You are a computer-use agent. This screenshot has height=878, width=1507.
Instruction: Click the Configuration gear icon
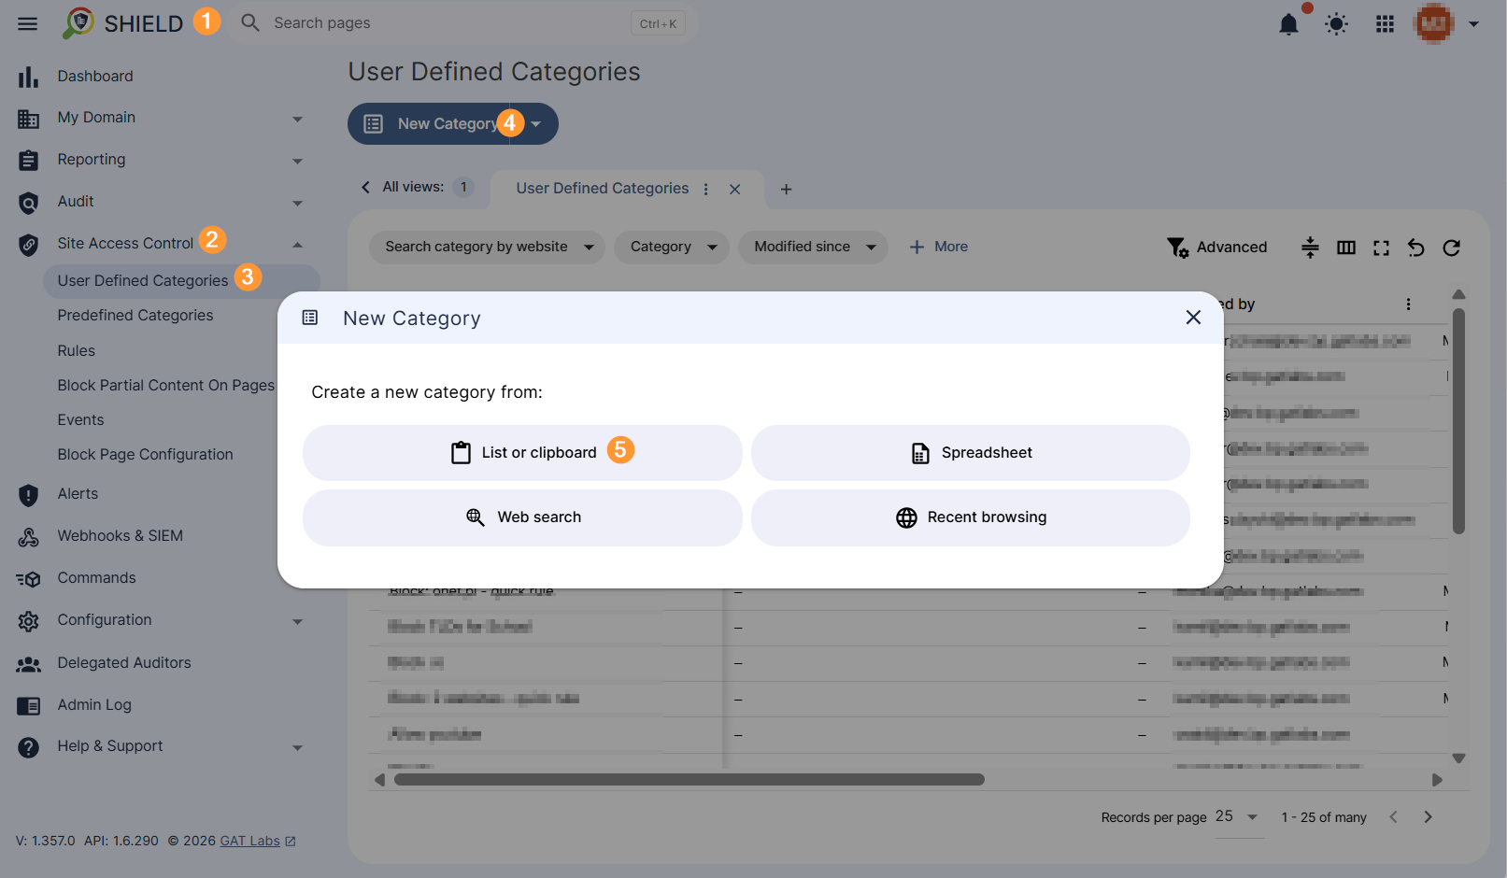[28, 621]
